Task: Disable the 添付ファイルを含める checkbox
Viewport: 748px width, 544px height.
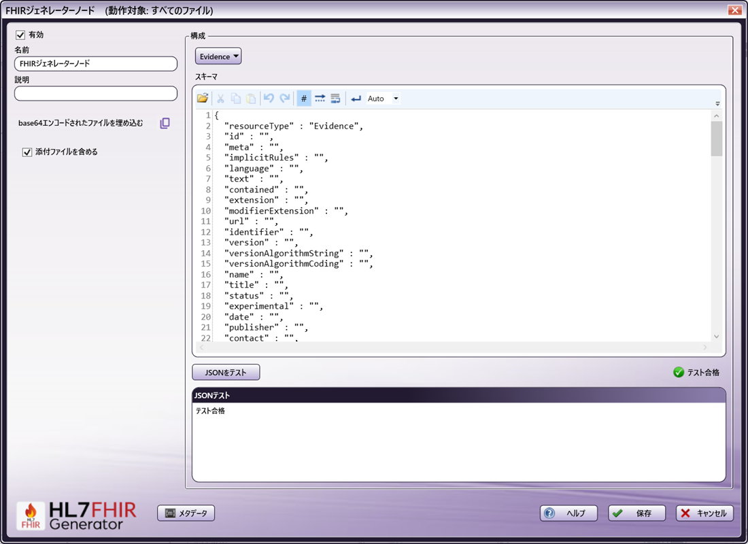Action: click(27, 152)
